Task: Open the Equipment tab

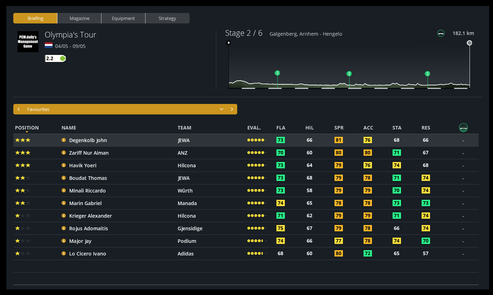Action: [x=123, y=18]
